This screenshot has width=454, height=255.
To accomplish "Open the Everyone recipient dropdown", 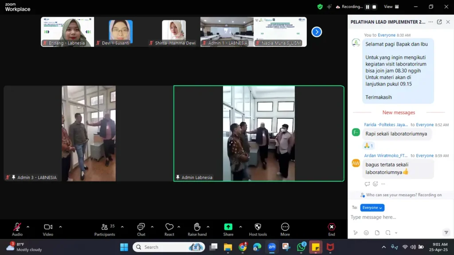I will 372,208.
